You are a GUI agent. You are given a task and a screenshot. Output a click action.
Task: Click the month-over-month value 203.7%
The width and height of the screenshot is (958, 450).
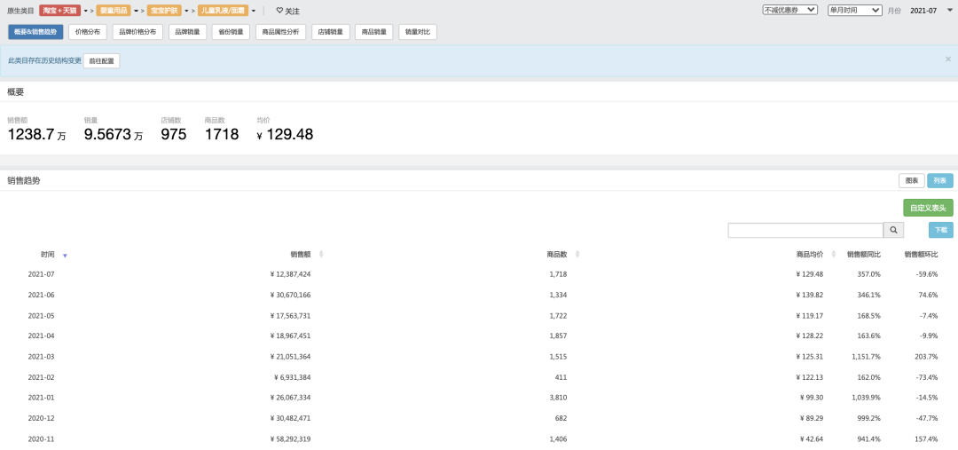coord(927,357)
